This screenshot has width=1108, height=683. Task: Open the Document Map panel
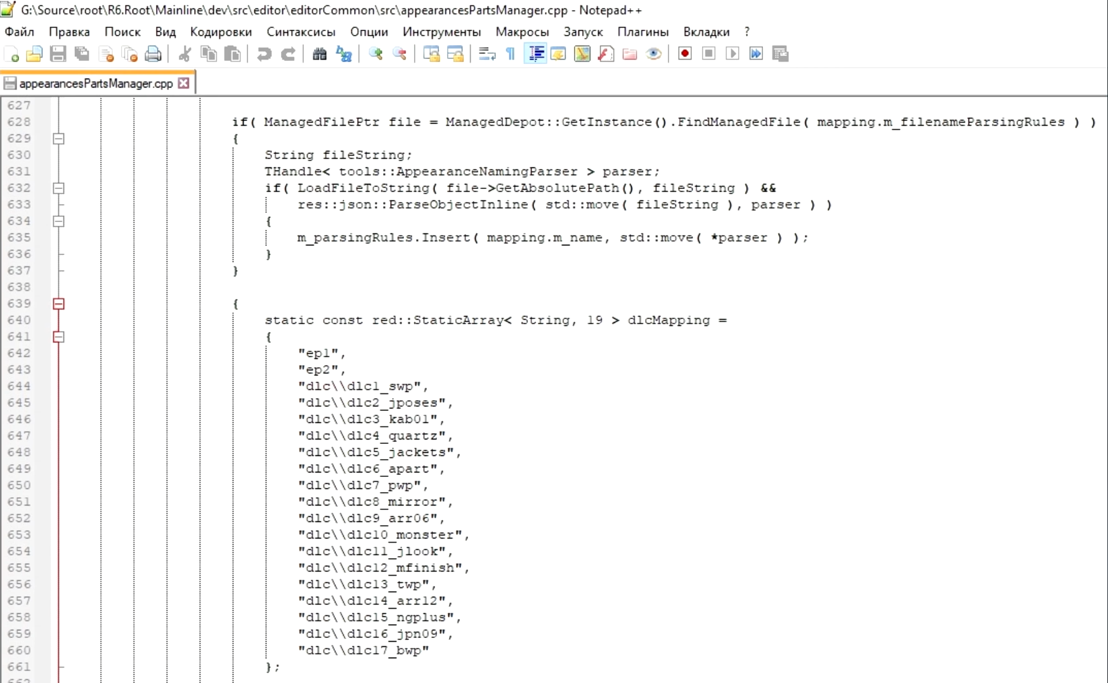pos(582,54)
